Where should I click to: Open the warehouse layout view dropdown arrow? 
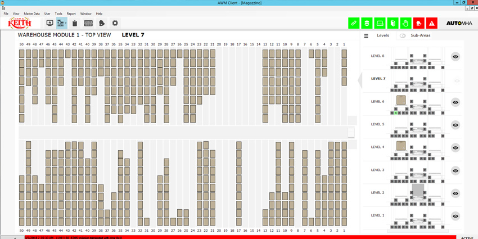click(65, 23)
